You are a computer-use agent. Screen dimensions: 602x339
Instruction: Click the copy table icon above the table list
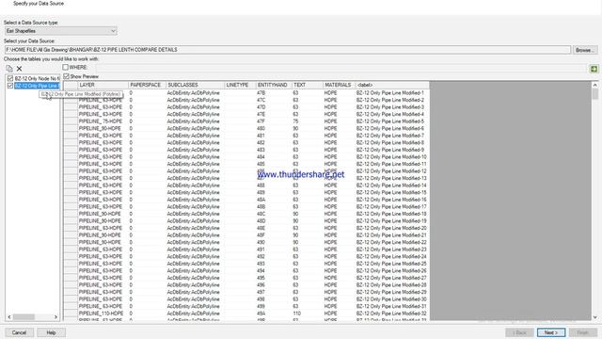pos(9,69)
